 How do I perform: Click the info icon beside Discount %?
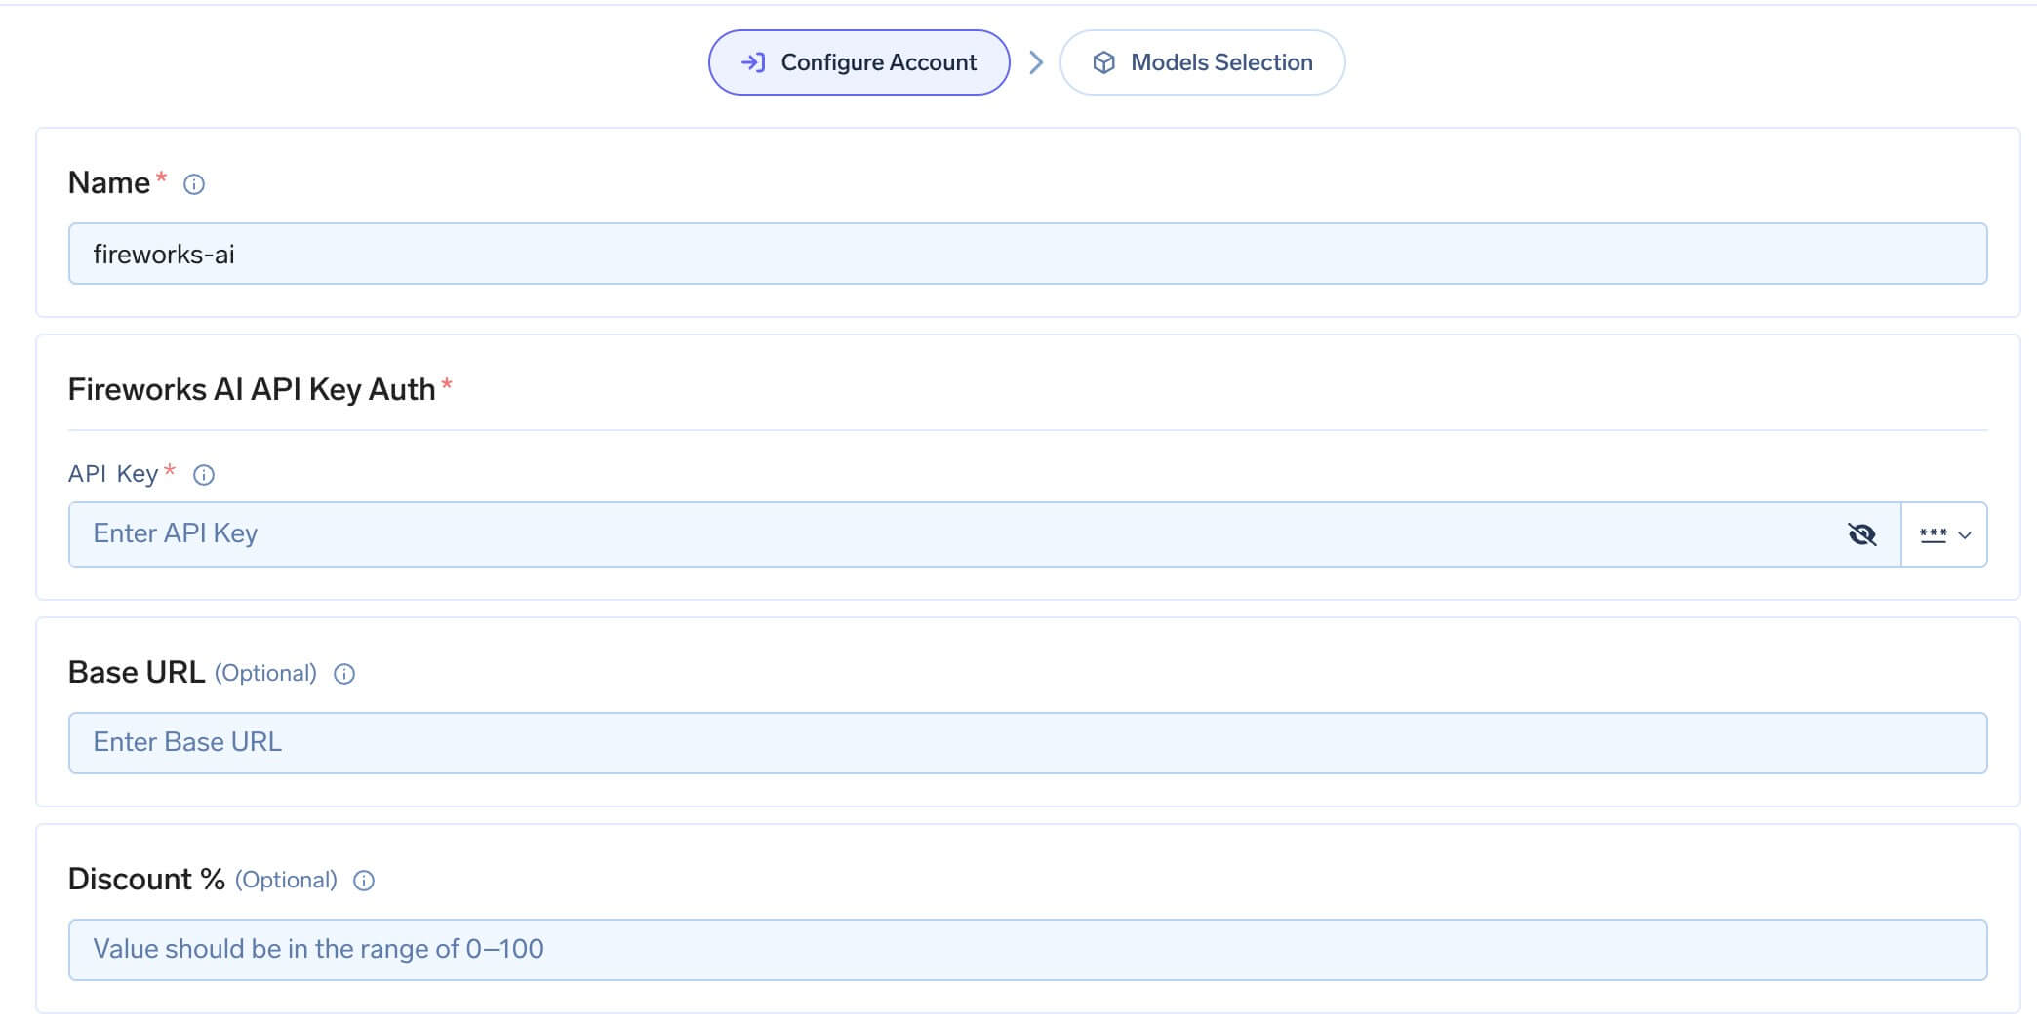pyautogui.click(x=364, y=881)
